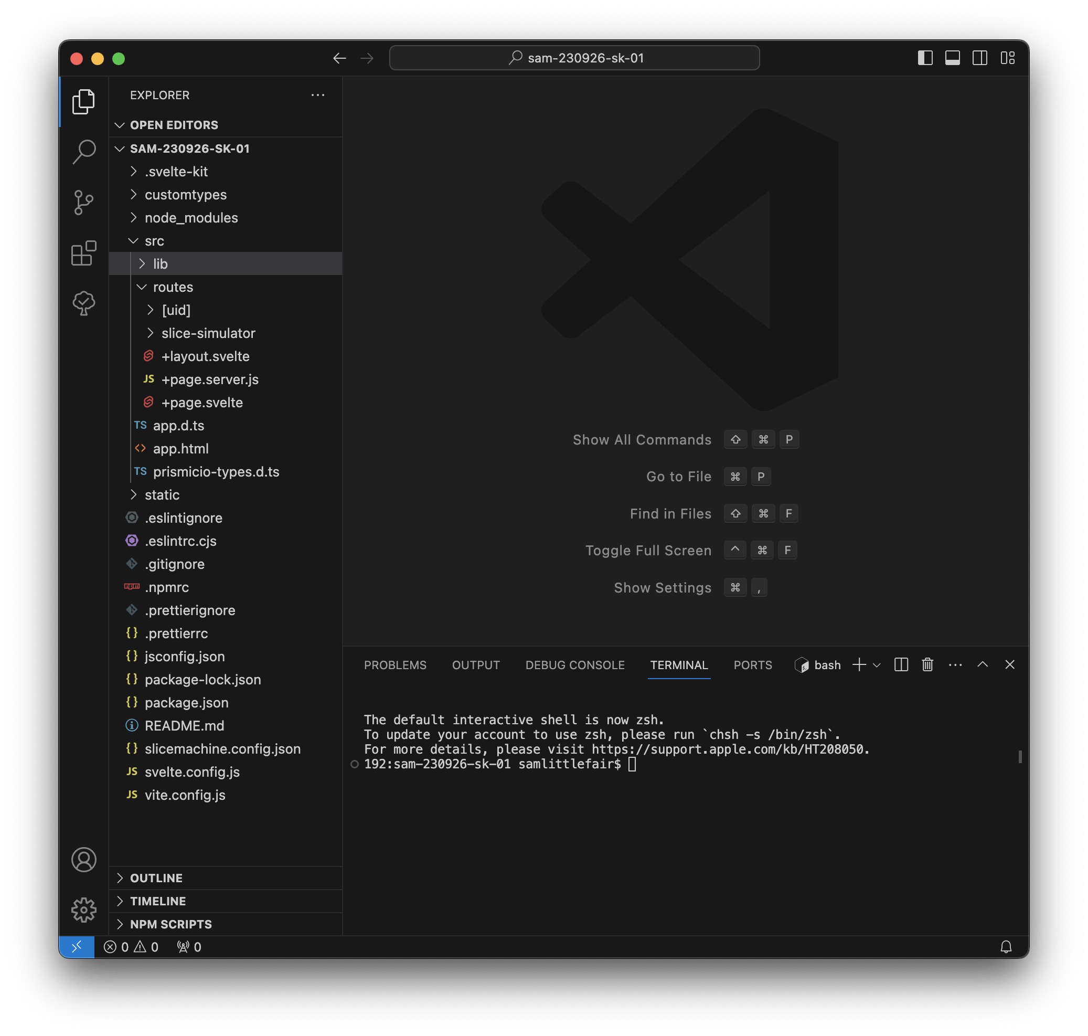Open the package.json file

(186, 702)
